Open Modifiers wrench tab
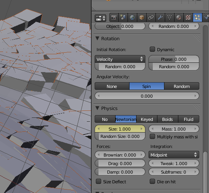This screenshot has height=193, width=209. point(160,17)
